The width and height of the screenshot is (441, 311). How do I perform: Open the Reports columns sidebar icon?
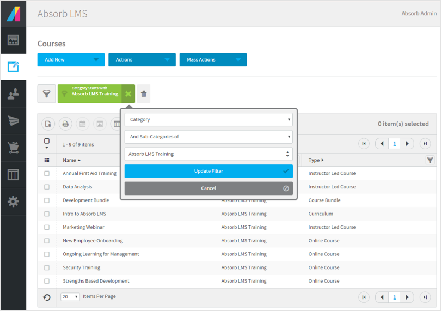click(13, 174)
